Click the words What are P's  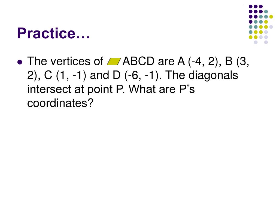tap(162, 89)
